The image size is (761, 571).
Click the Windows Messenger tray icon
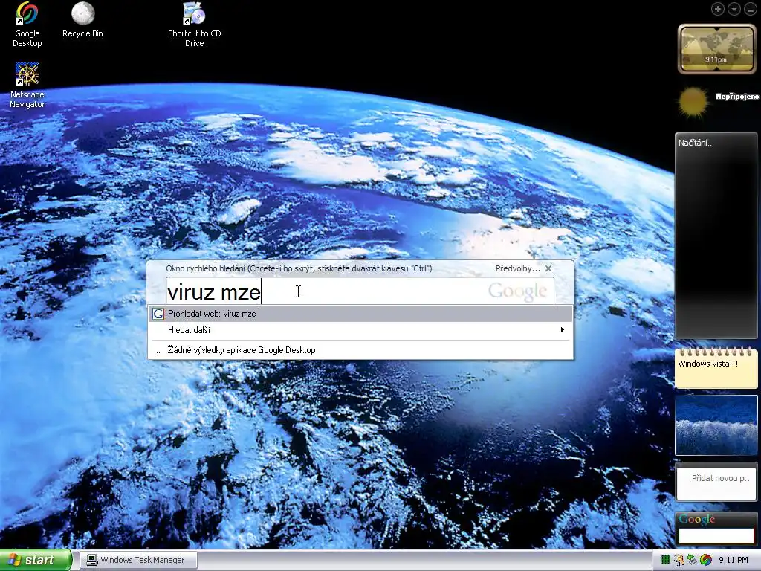click(679, 560)
